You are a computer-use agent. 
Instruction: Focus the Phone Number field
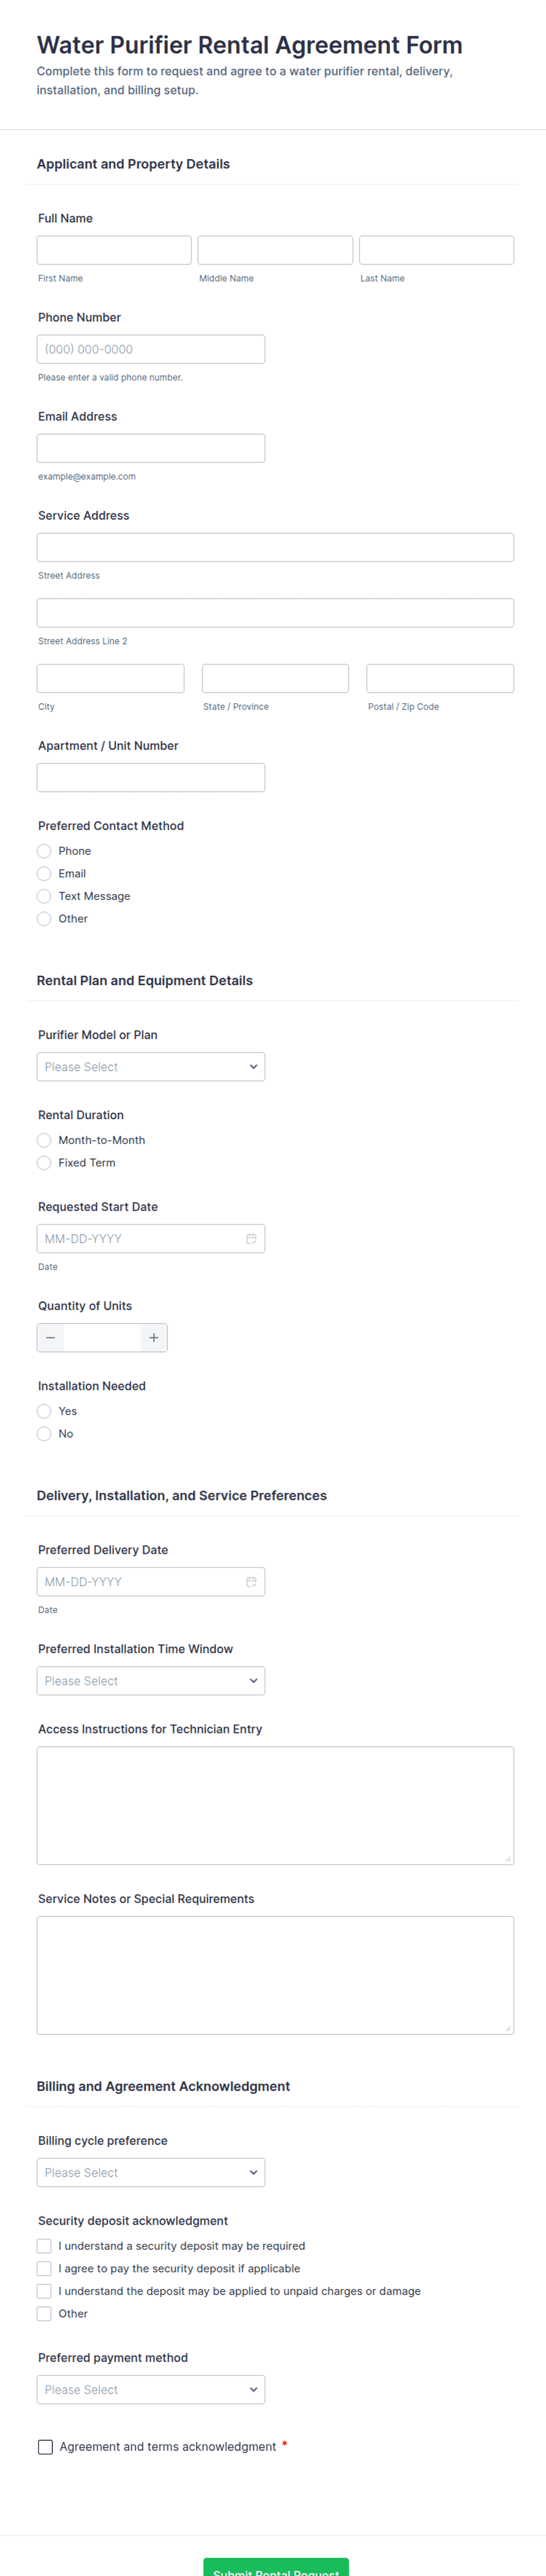click(x=150, y=349)
